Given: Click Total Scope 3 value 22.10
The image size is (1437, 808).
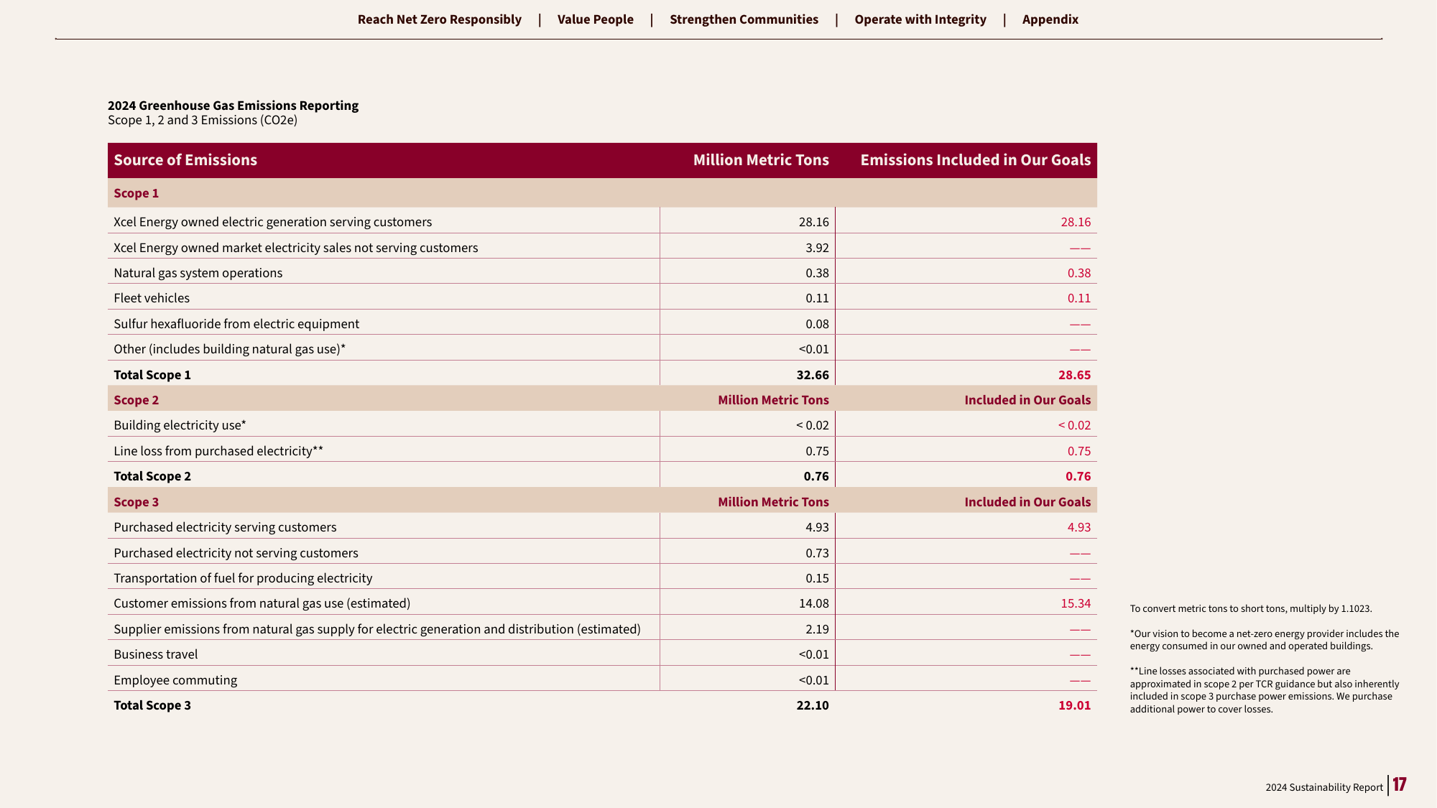Looking at the screenshot, I should click(813, 705).
